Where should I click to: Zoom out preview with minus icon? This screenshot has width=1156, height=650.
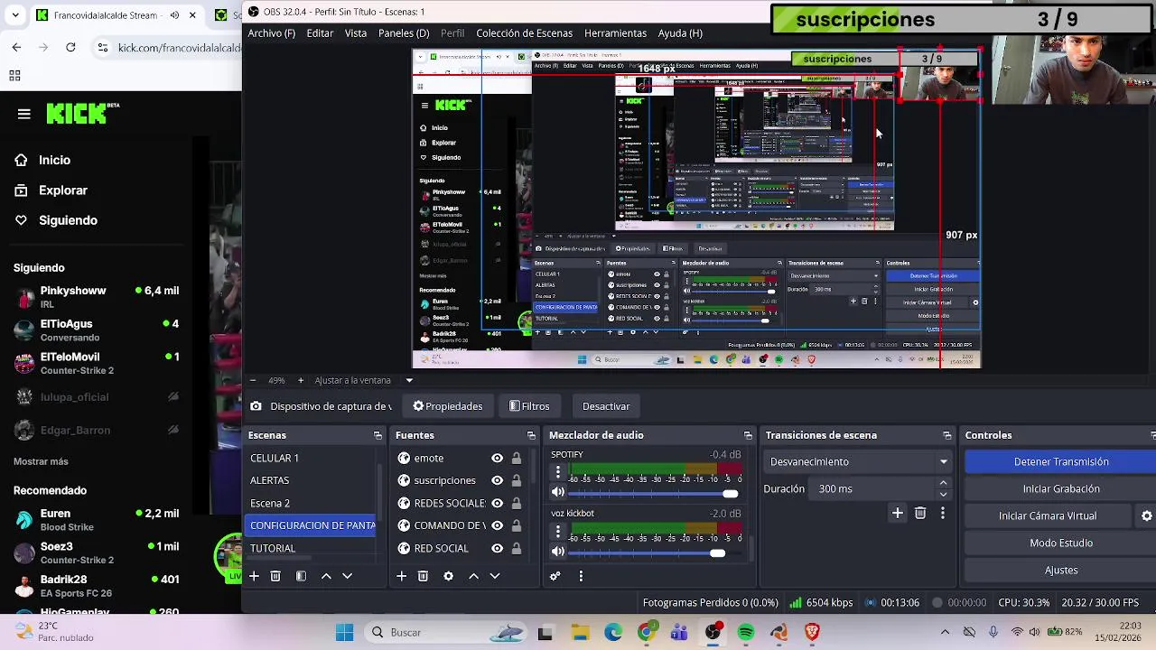(x=253, y=380)
